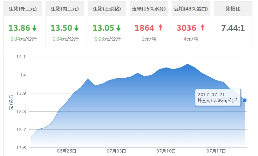Open the 猪粮比 tab

tap(233, 9)
